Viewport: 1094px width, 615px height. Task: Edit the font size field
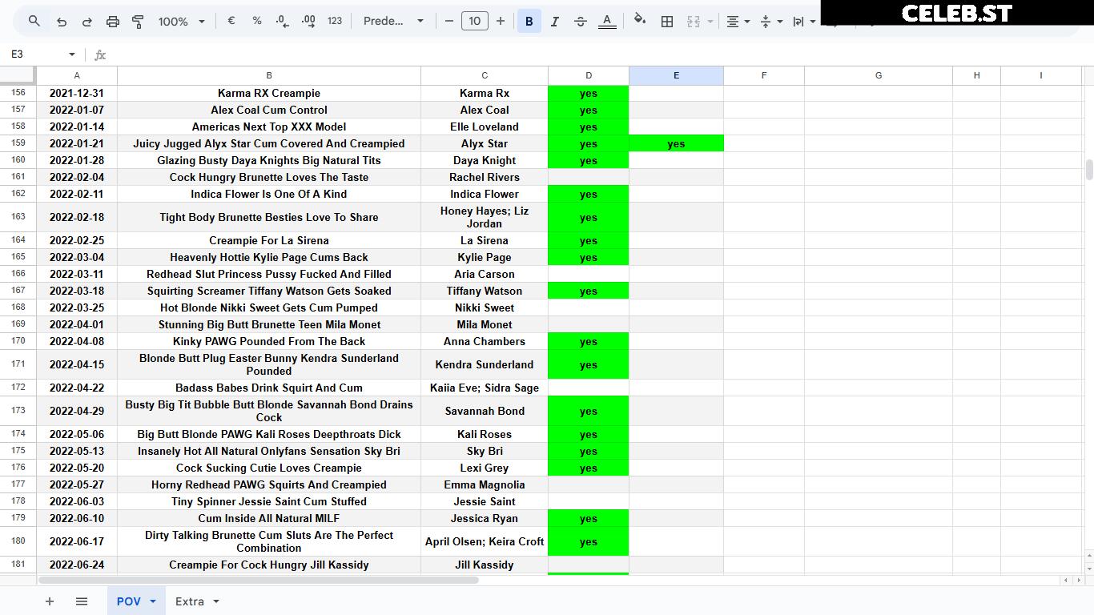(x=475, y=22)
